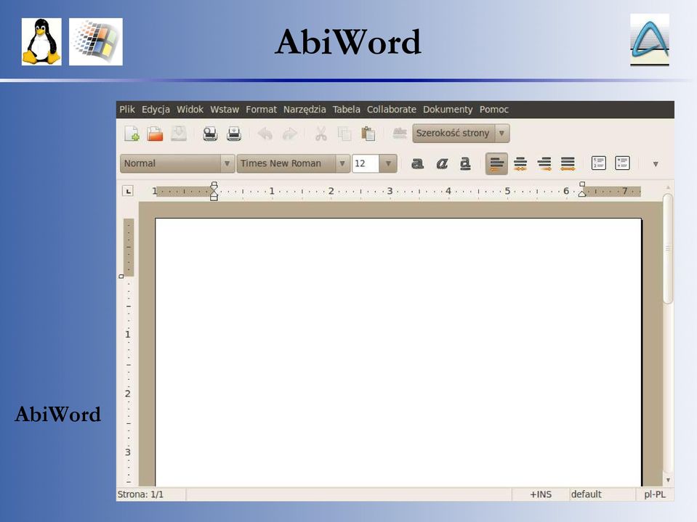Viewport: 697px width, 522px height.
Task: Toggle Bold formatting
Action: coord(417,164)
